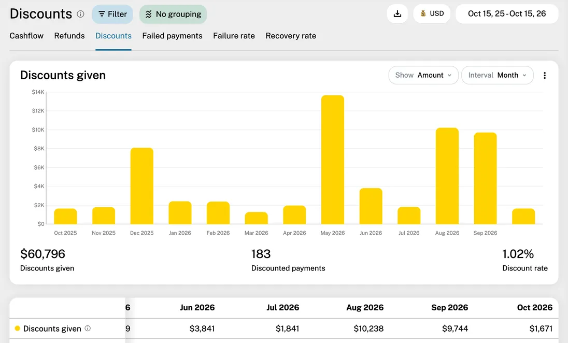Click the Sep 2026 table column header
Image resolution: width=568 pixels, height=343 pixels.
tap(449, 307)
